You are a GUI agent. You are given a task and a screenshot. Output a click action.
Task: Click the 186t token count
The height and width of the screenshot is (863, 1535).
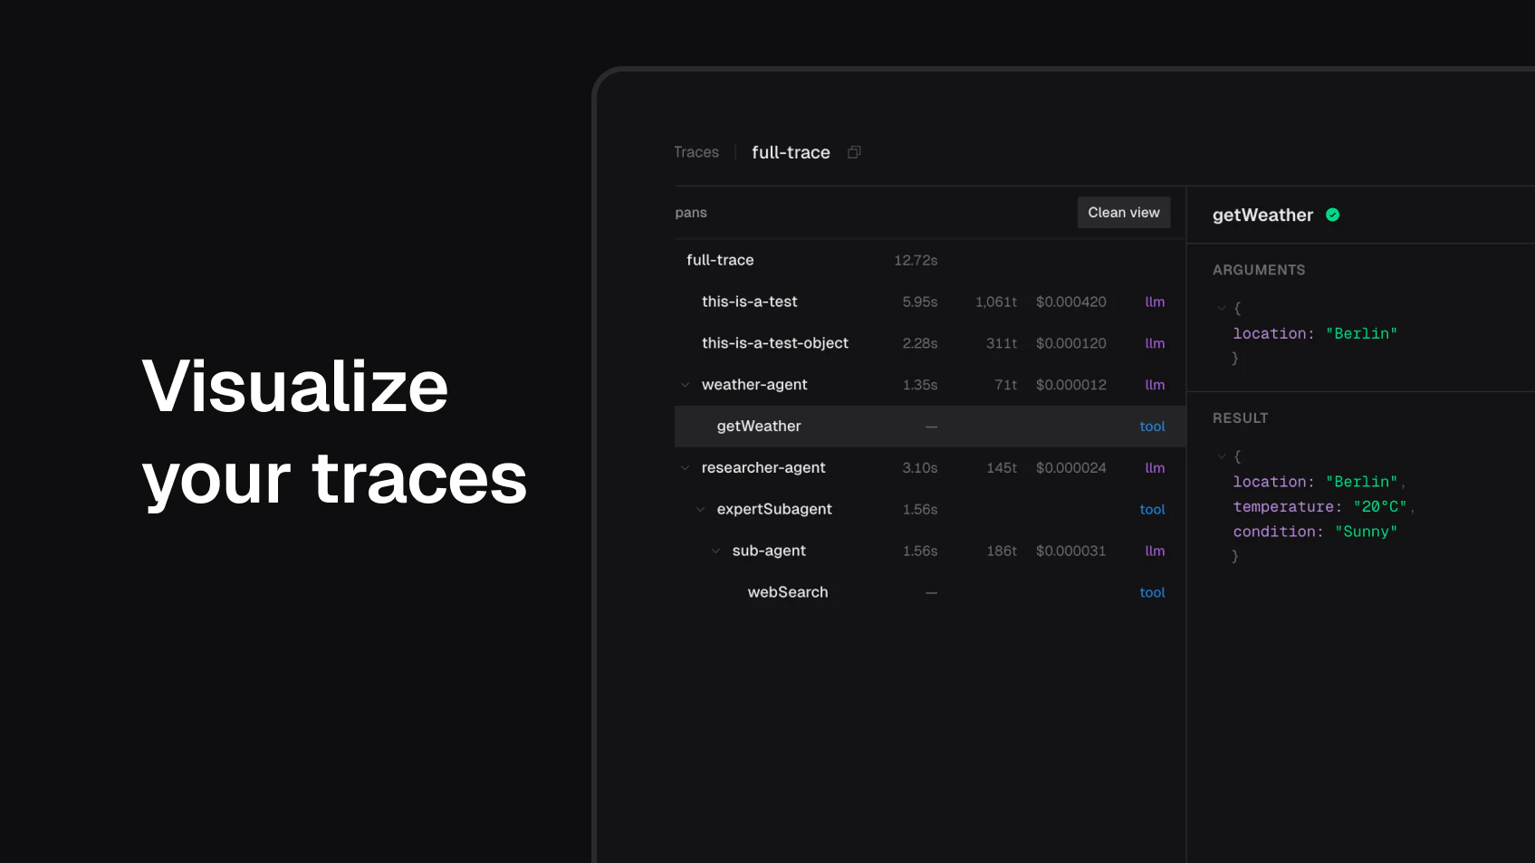pyautogui.click(x=1002, y=551)
